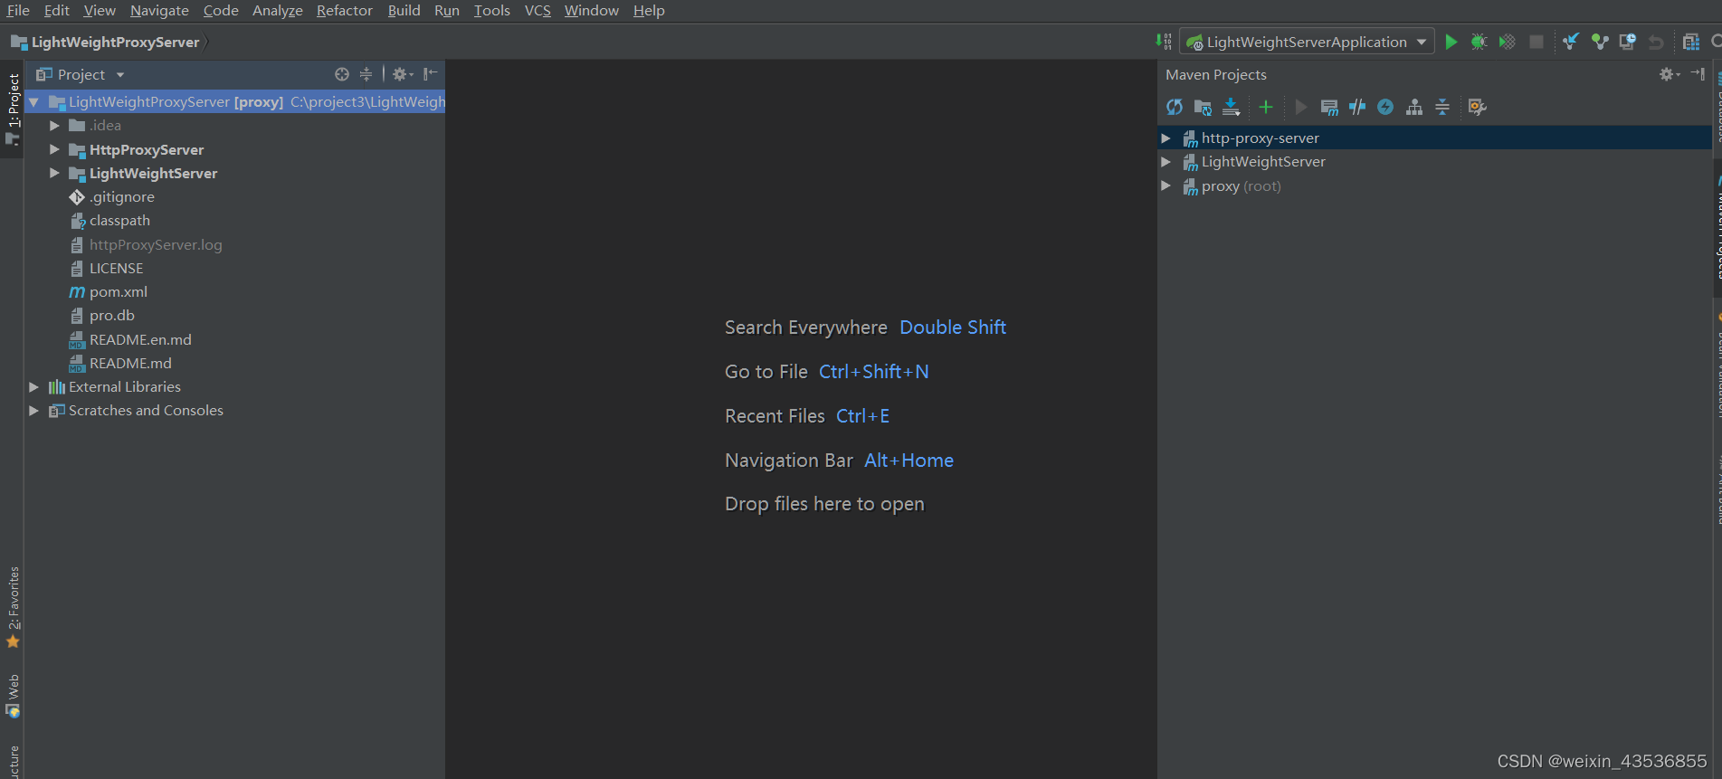Open the Help menu
The image size is (1722, 779).
(649, 10)
